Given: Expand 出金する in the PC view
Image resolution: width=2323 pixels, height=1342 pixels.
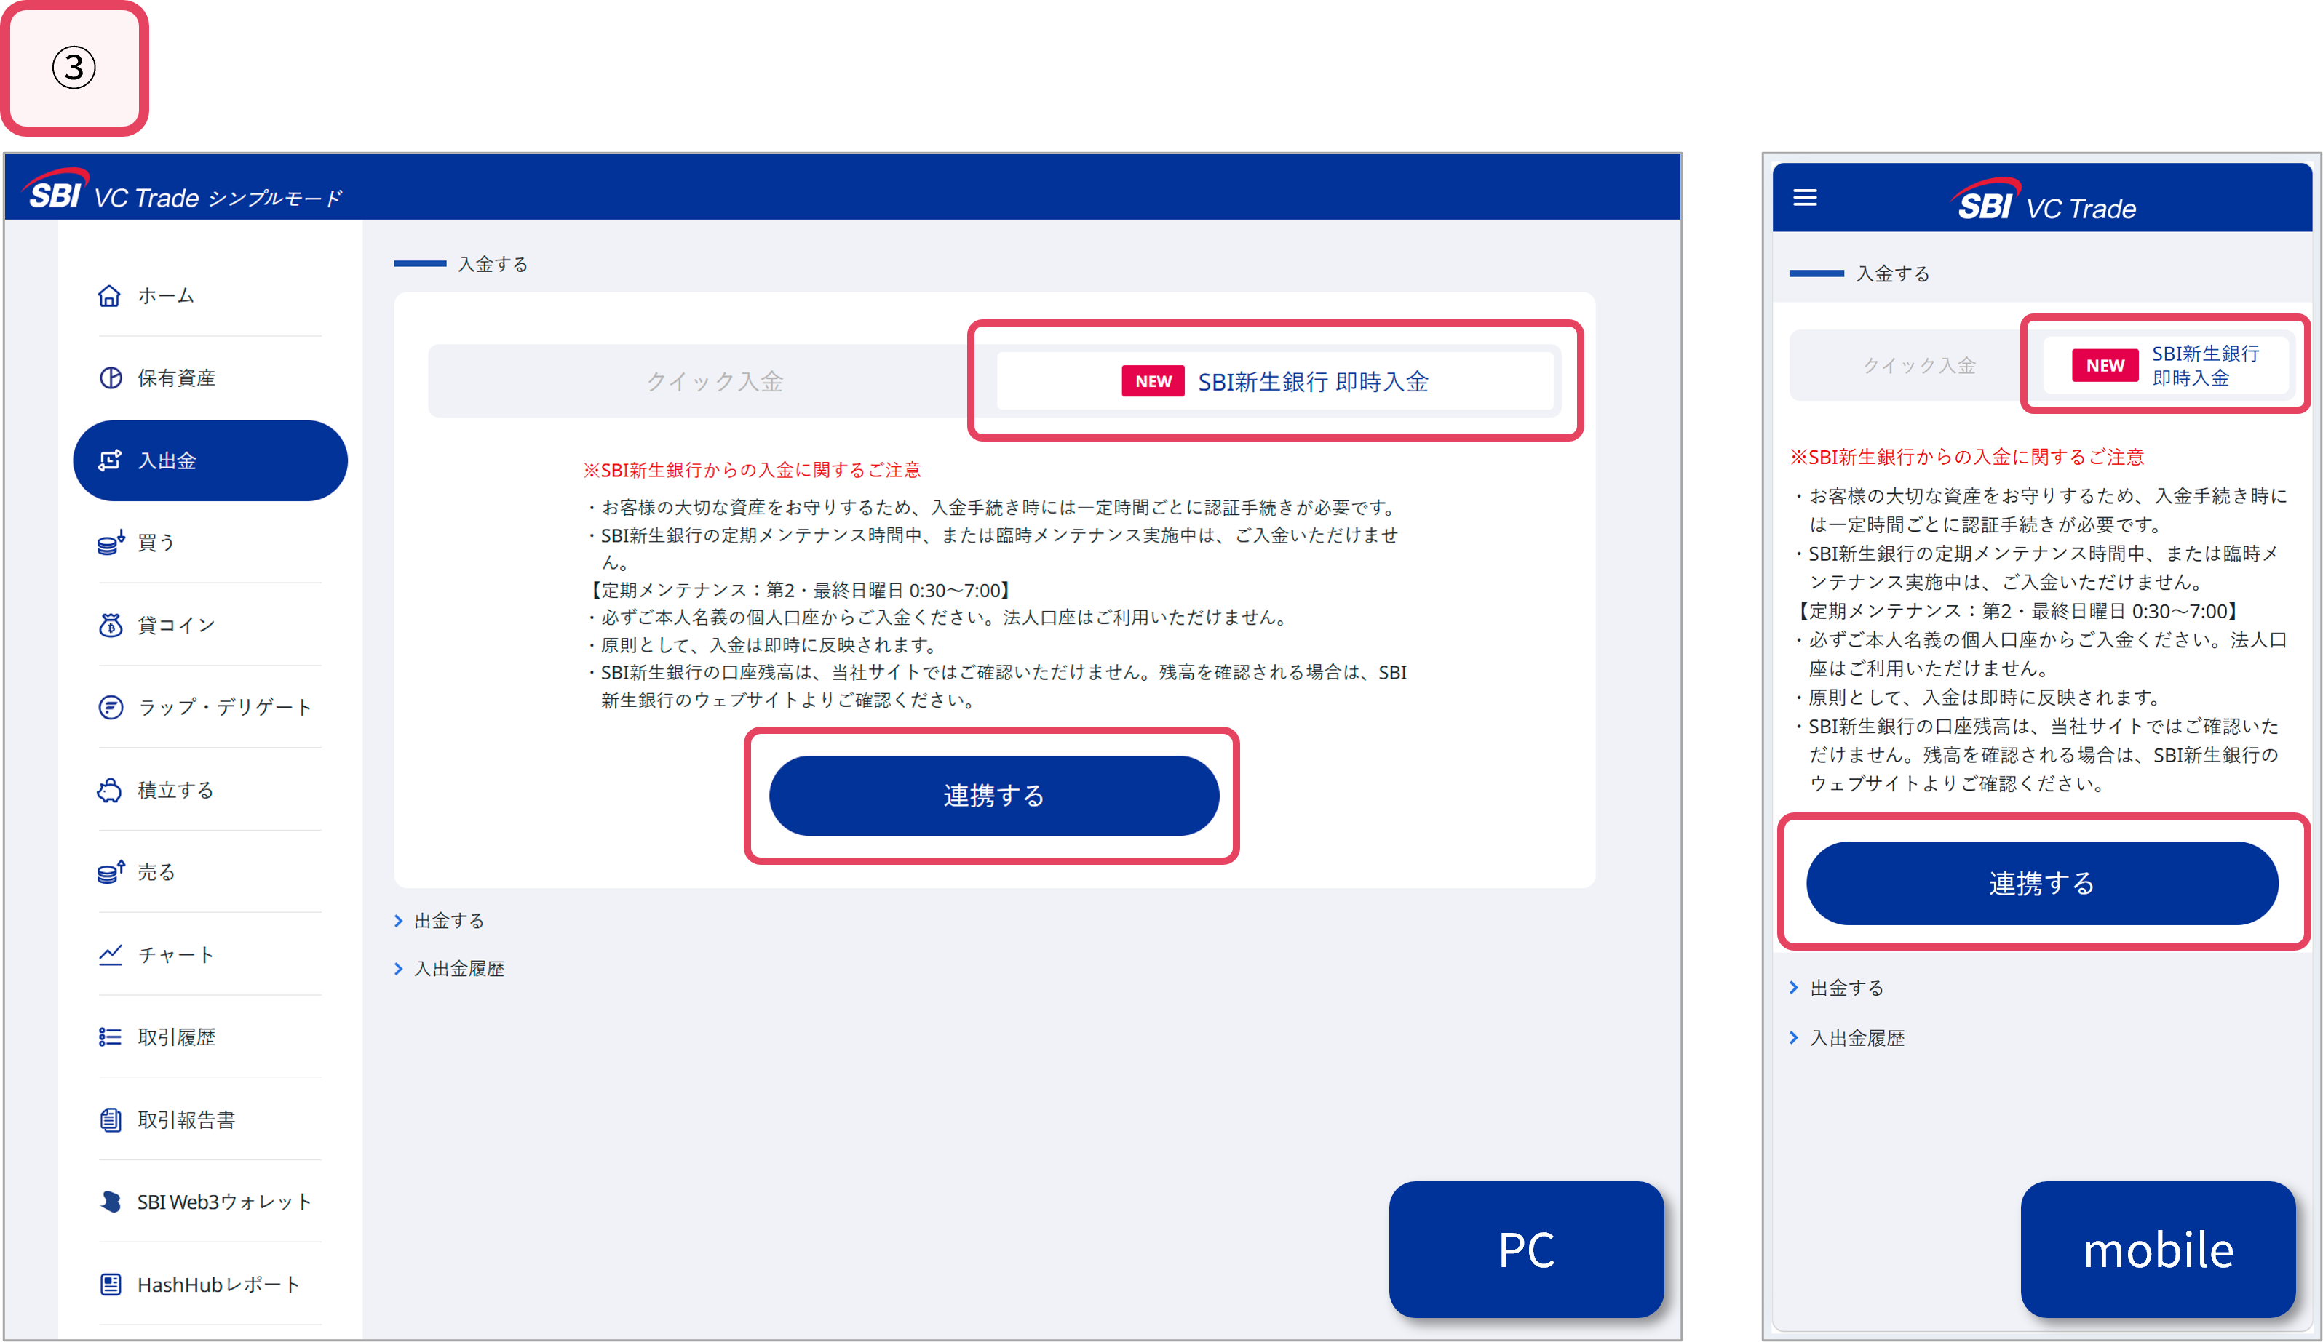Looking at the screenshot, I should [440, 921].
